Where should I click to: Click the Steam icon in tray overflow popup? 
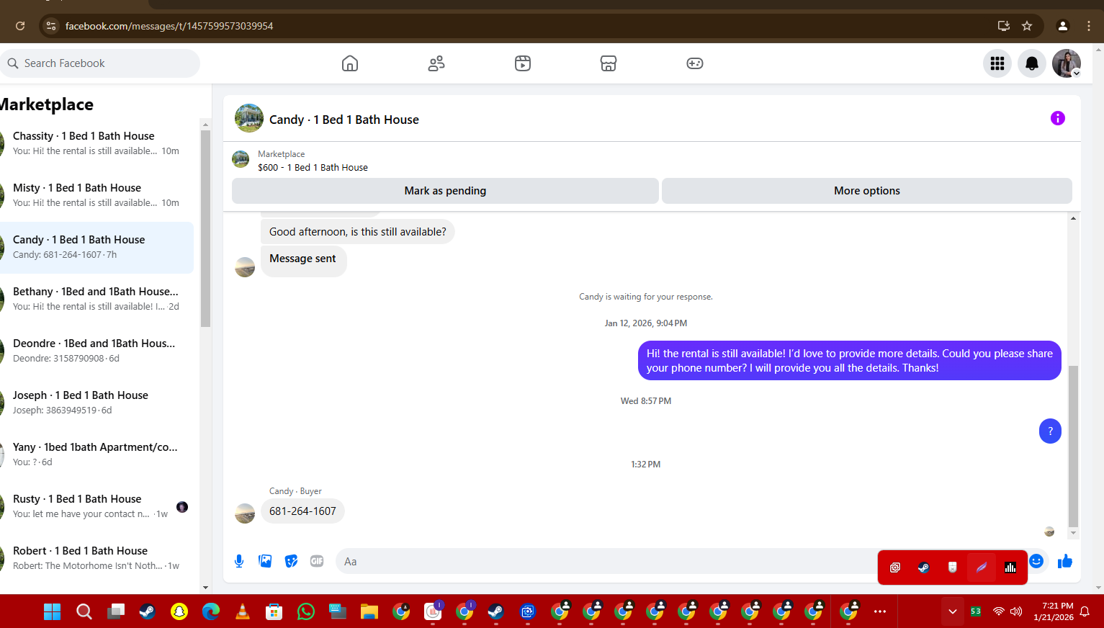tap(923, 568)
